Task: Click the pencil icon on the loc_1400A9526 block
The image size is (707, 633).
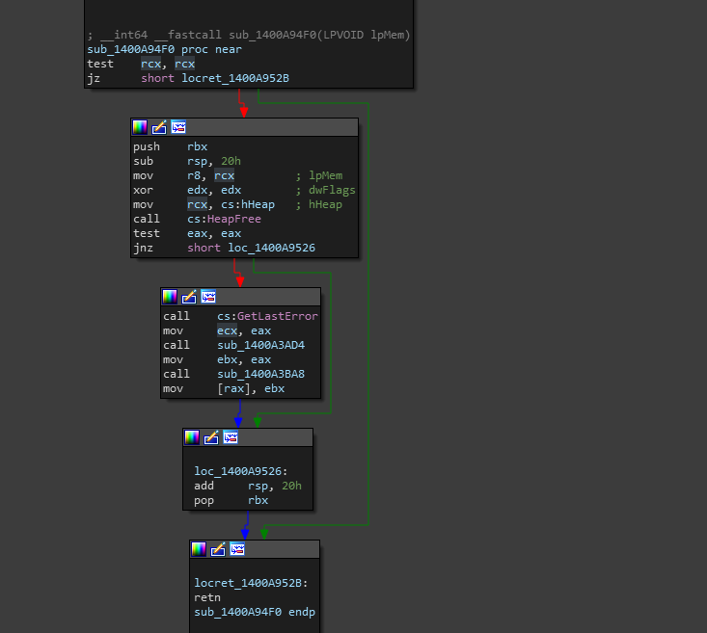Action: 211,437
